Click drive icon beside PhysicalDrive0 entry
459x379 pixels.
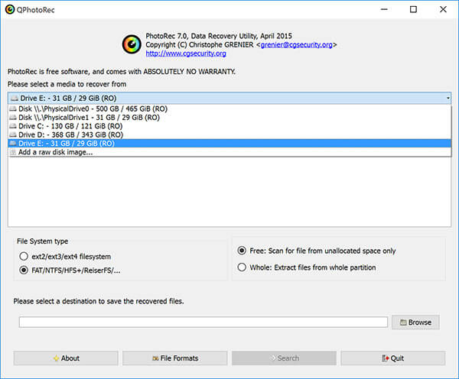[x=12, y=109]
